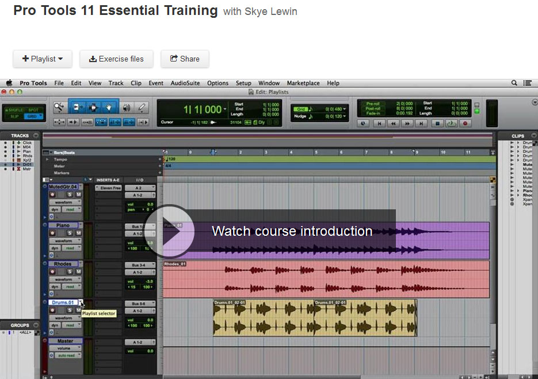Open the Edit menu

coord(76,83)
